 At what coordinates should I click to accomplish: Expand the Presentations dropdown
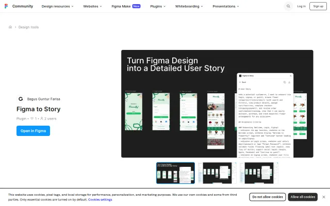(226, 6)
